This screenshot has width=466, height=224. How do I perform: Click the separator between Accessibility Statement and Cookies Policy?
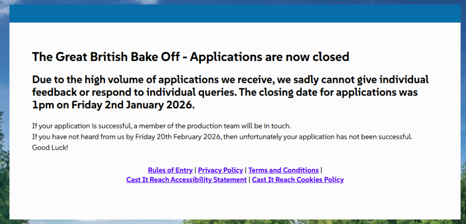point(249,180)
